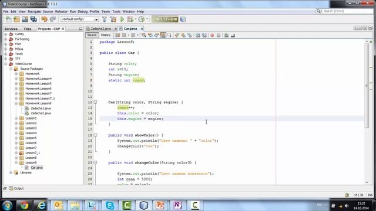Click the editor vertical scrollbar
Screen dimensions: 376x211
tap(367, 86)
